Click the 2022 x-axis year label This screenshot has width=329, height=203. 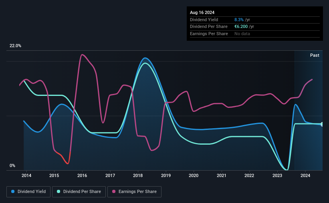pos(249,175)
